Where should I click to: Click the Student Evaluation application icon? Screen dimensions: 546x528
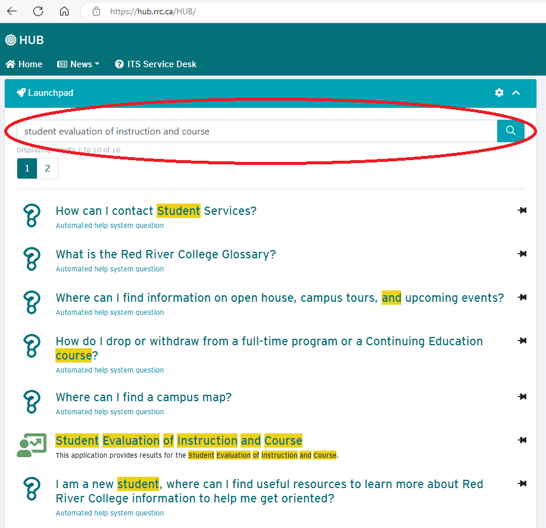[31, 446]
